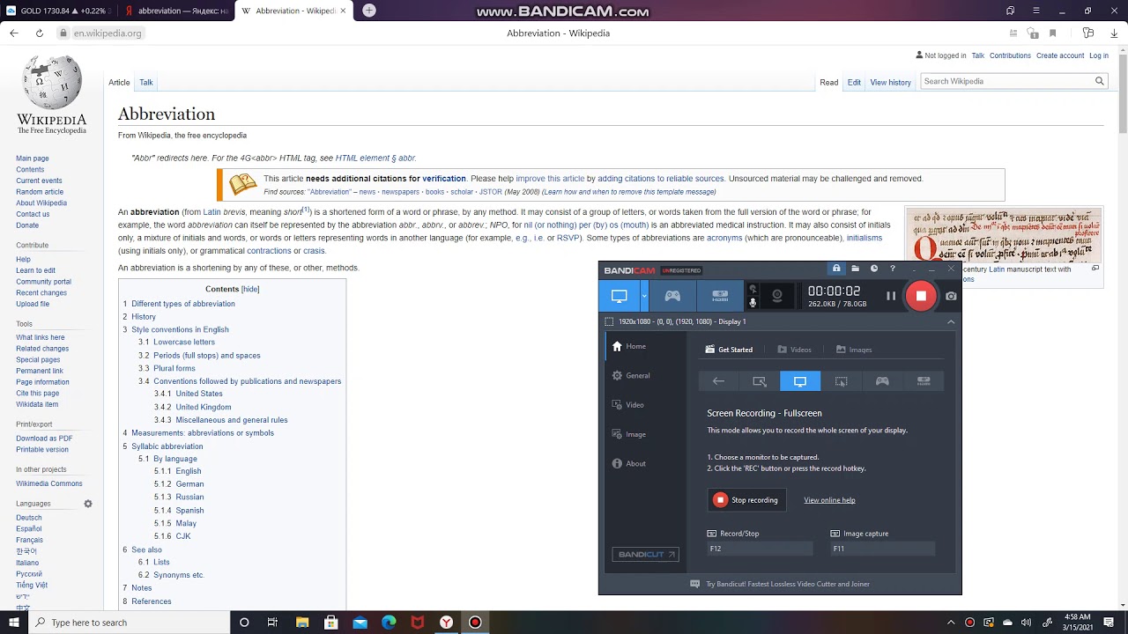Select Bandicam screen recording mode monitor icon

pyautogui.click(x=620, y=296)
